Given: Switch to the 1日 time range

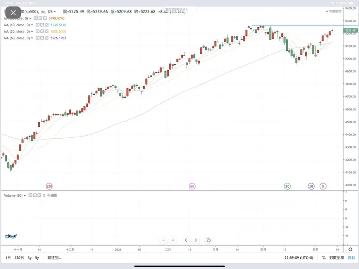Looking at the screenshot, I should coord(8,258).
